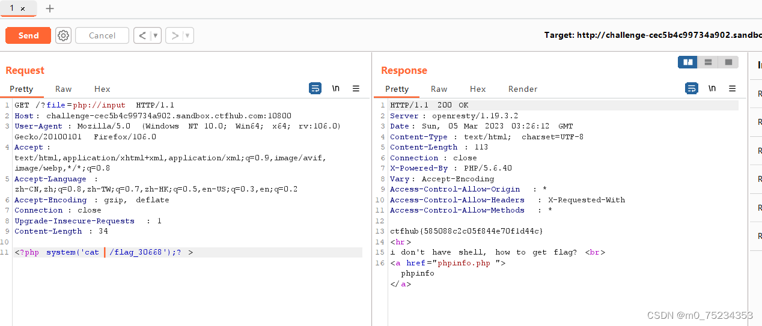Viewport: 762px width, 326px height.
Task: Click the Upgrade-Insecure-Requests header line
Action: coord(88,221)
